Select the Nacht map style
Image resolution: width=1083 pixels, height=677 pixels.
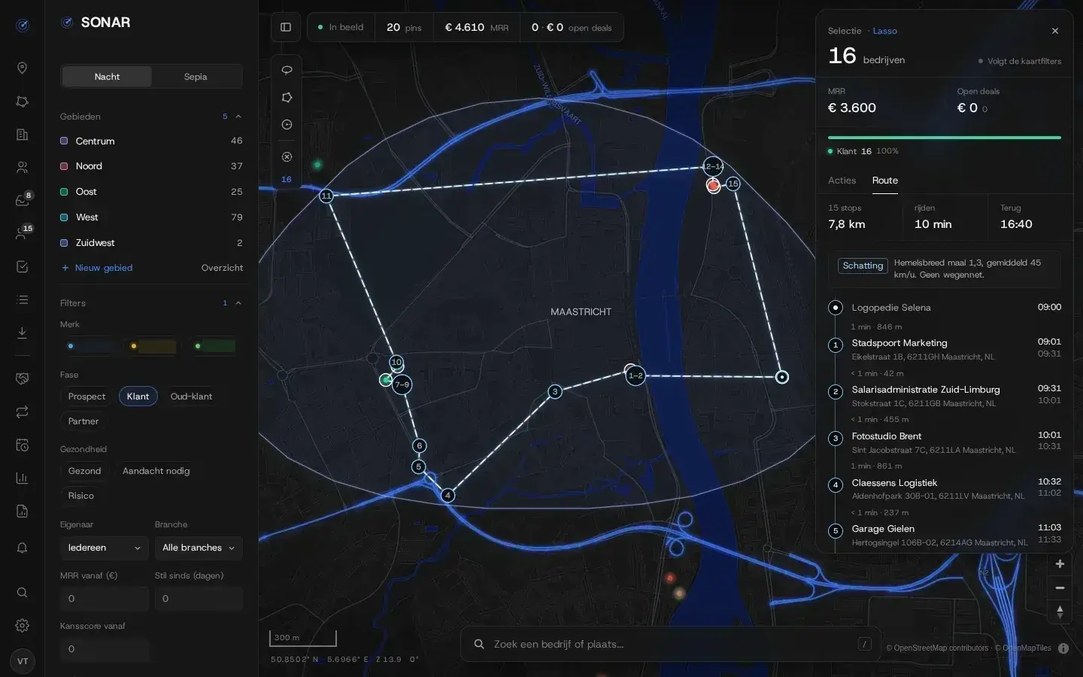click(x=107, y=77)
